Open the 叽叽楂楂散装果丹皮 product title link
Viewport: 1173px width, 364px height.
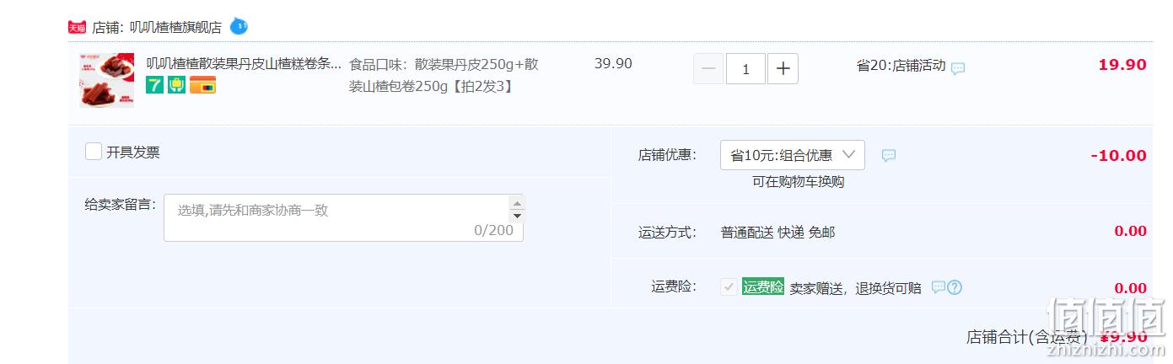coord(245,64)
